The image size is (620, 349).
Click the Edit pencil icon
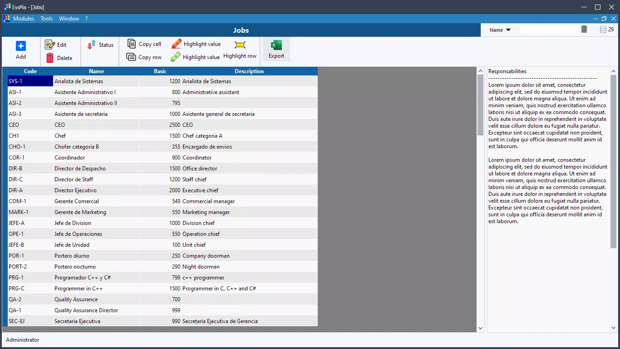(50, 45)
